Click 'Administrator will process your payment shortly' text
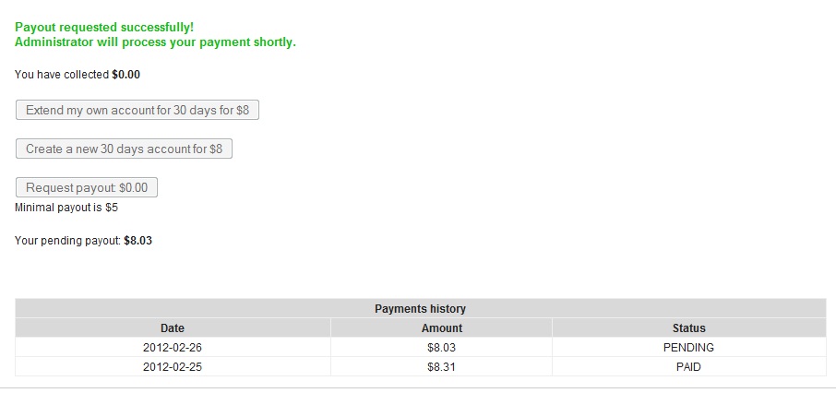 click(155, 42)
